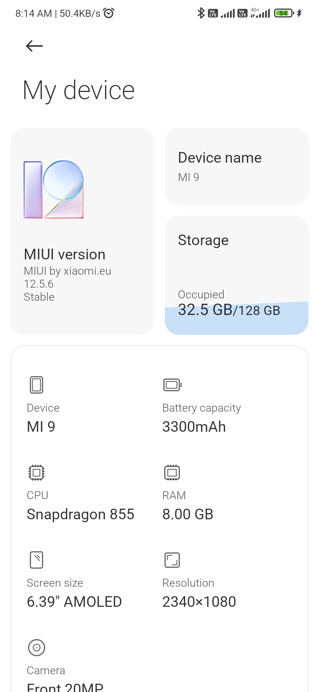Open the Device name card

coord(236,166)
